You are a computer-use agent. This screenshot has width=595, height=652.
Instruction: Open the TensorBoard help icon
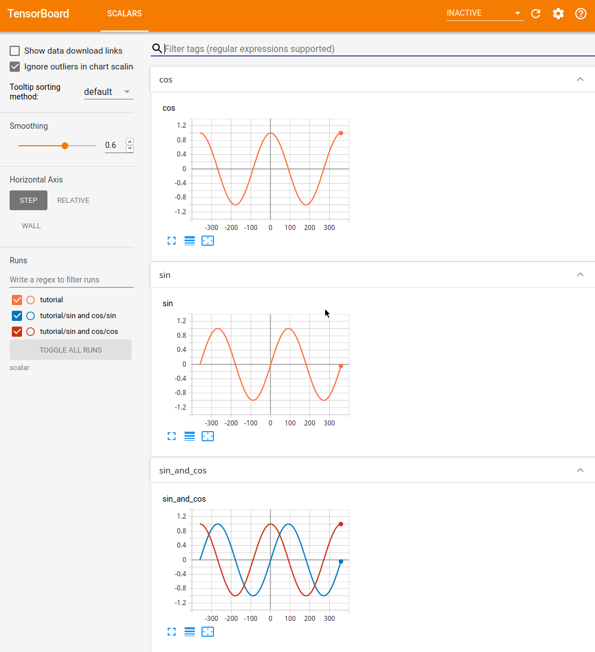(x=580, y=14)
